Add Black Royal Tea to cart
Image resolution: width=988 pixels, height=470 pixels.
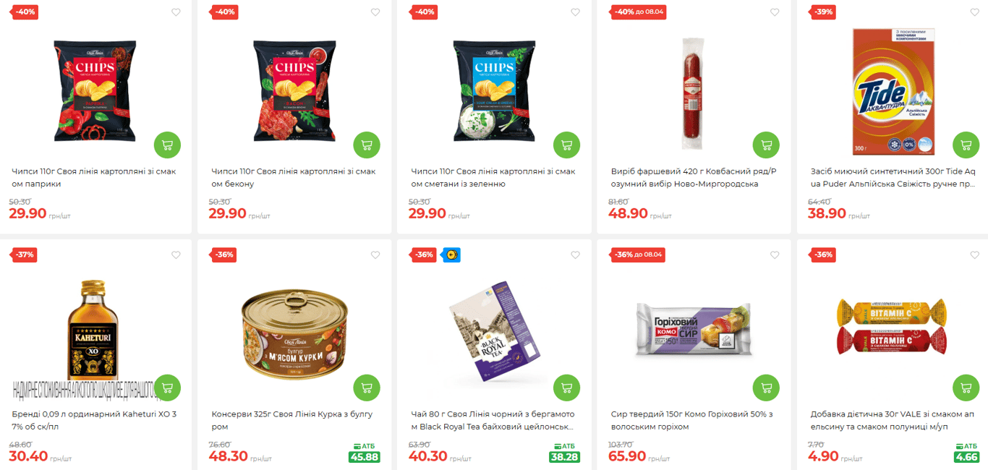[566, 388]
